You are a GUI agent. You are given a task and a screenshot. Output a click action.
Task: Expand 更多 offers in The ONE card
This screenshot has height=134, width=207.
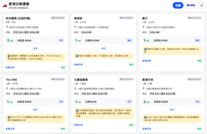(x=36, y=110)
